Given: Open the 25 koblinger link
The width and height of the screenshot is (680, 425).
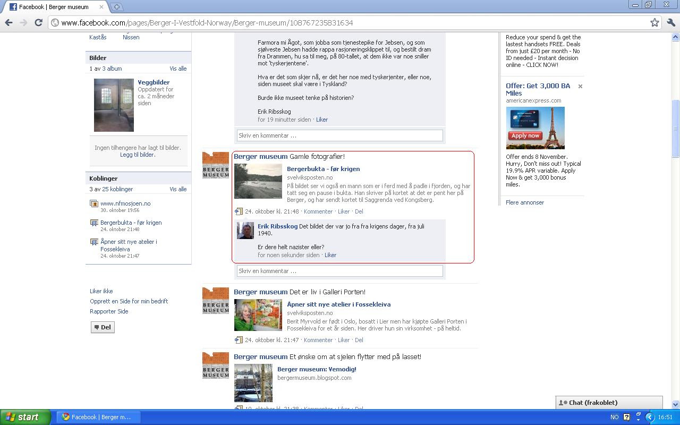Looking at the screenshot, I should (x=117, y=189).
